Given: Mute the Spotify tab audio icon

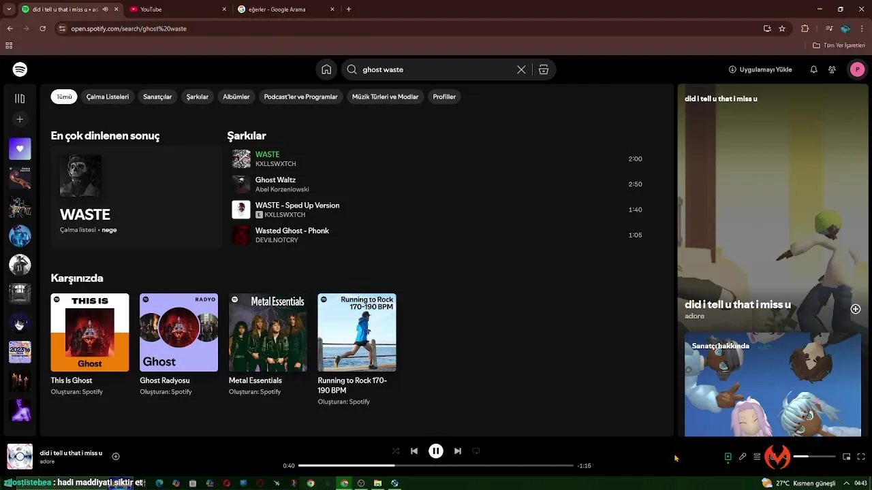Looking at the screenshot, I should point(105,10).
